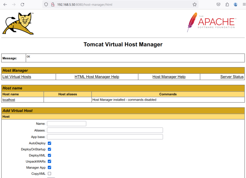Go back with the browser back arrow
Viewport: 246px width, 178px height.
5,5
